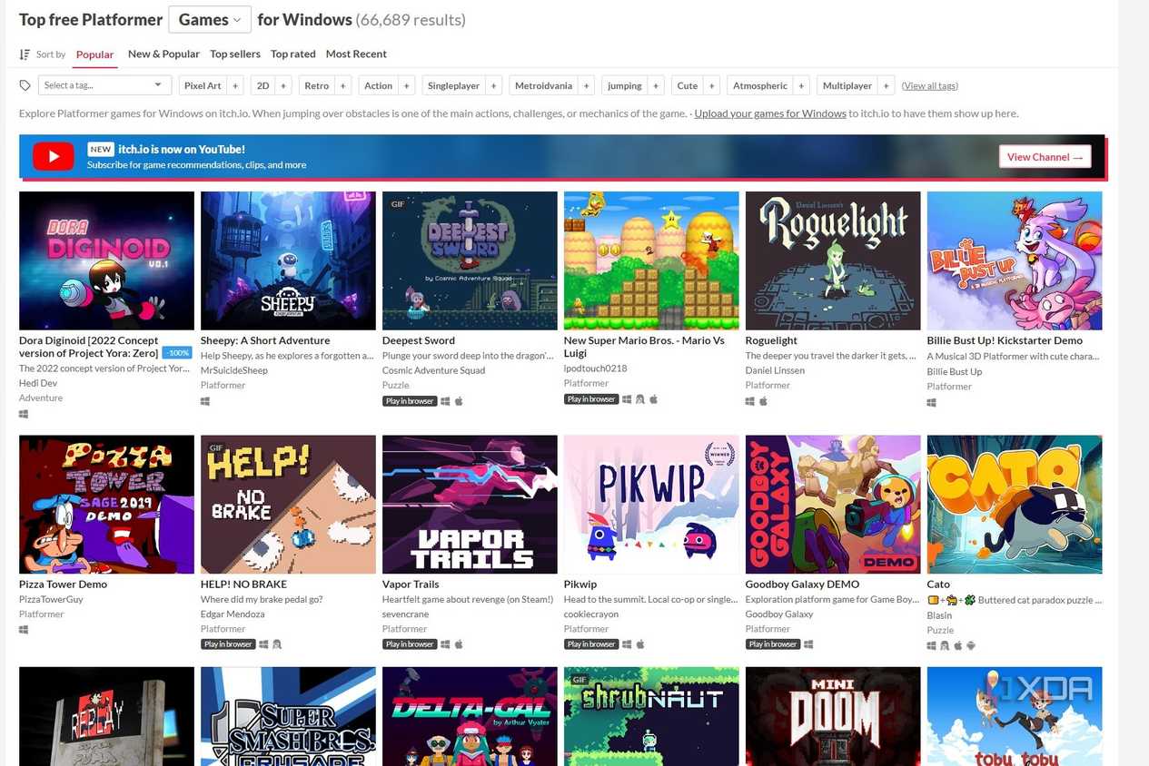Viewport: 1149px width, 766px height.
Task: Click the Windows icon under Billie Bust Up!
Action: (x=932, y=402)
